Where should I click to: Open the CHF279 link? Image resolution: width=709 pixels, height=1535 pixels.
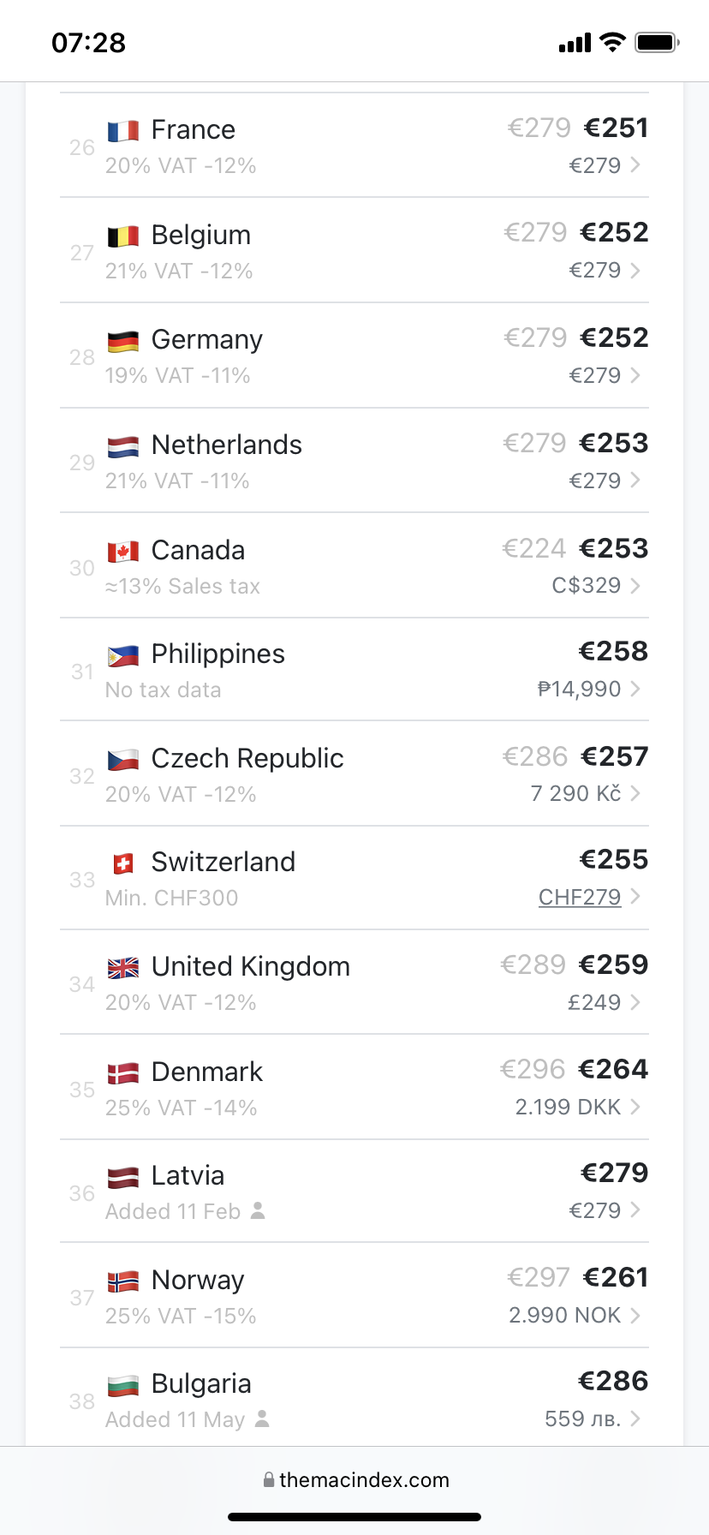pyautogui.click(x=580, y=897)
